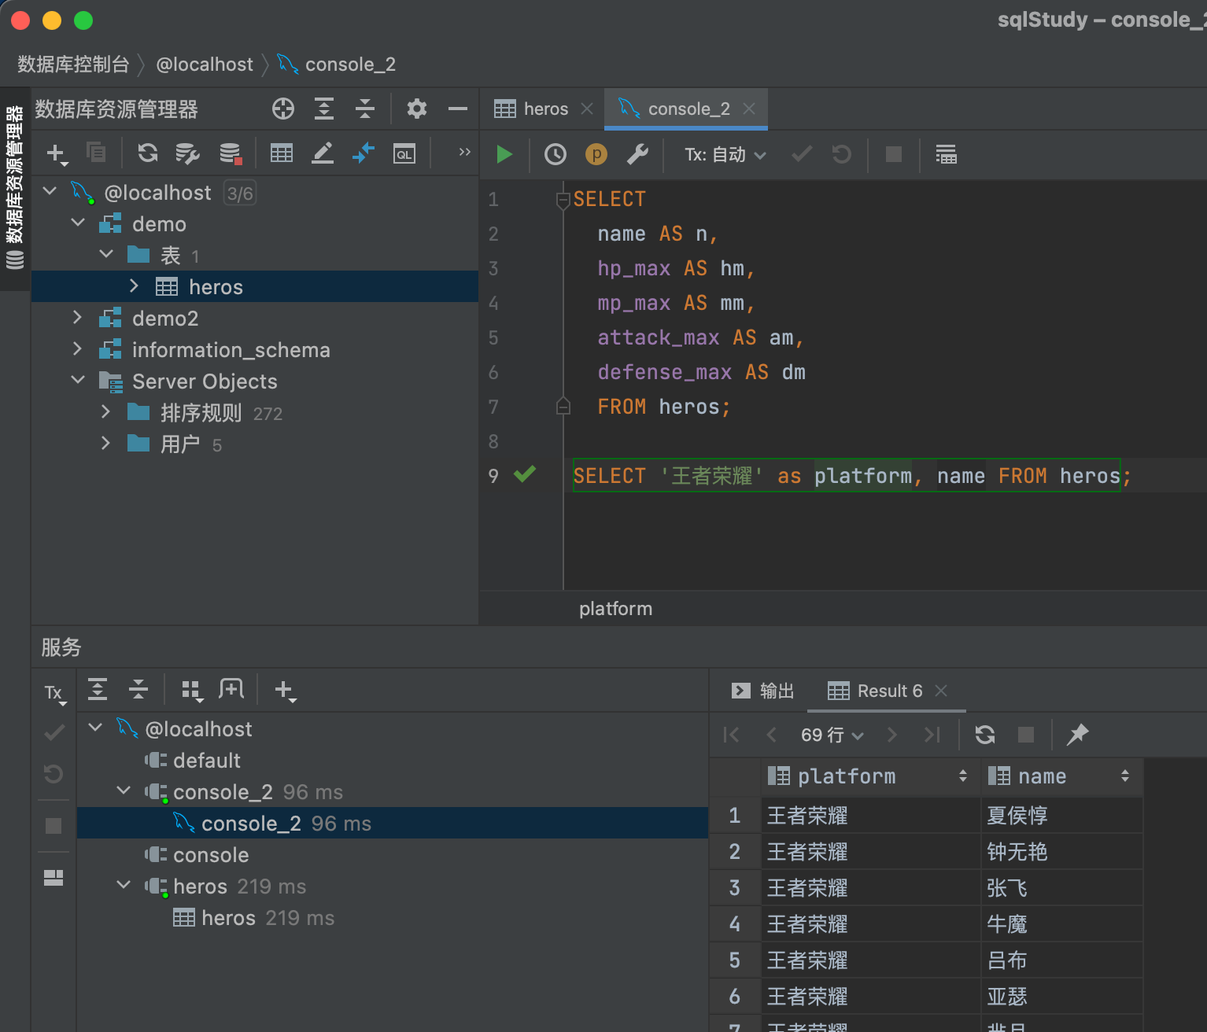1207x1032 pixels.
Task: Open services in new tab icon
Action: (x=231, y=690)
